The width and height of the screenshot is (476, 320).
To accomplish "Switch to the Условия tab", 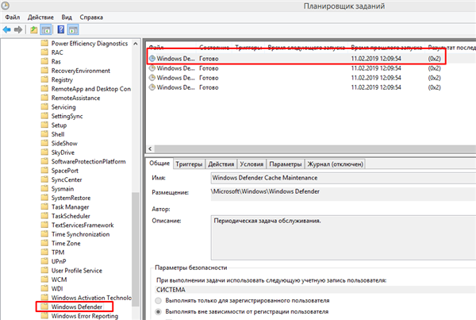I will point(251,164).
